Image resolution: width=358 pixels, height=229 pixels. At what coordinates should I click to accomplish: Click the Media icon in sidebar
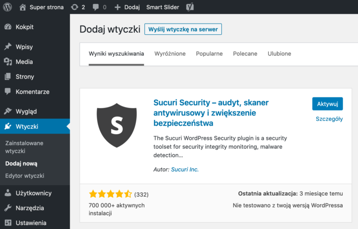8,62
